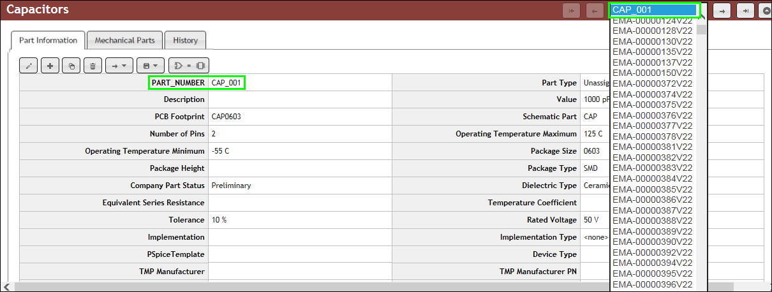The image size is (772, 292).
Task: Choose EMA-00000384V22 from the dropdown list
Action: 653,179
